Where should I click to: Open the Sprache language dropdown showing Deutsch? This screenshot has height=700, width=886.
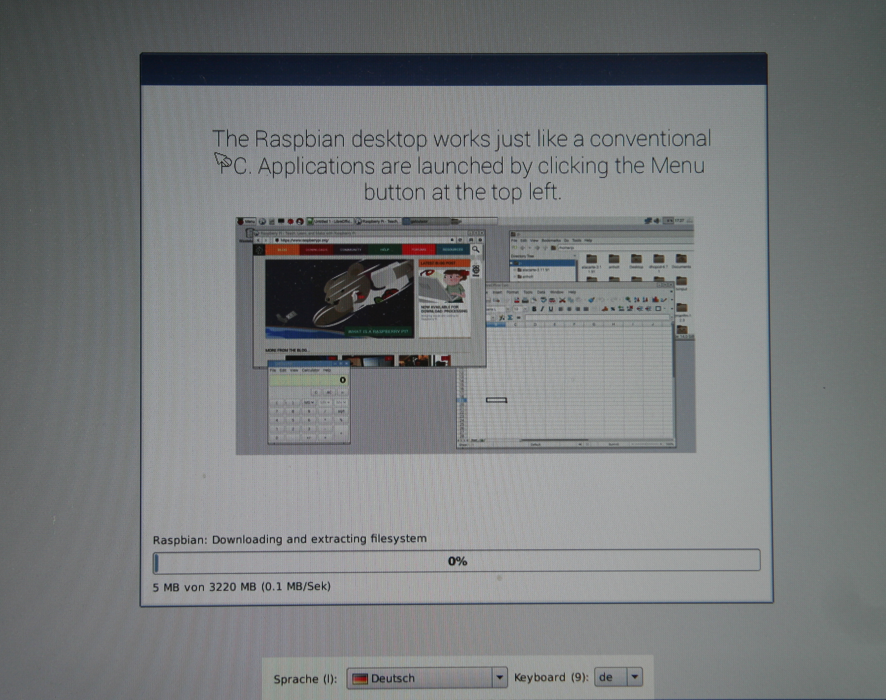pyautogui.click(x=427, y=678)
